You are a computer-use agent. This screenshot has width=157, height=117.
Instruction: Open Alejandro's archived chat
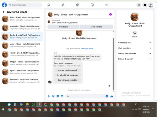22,27
